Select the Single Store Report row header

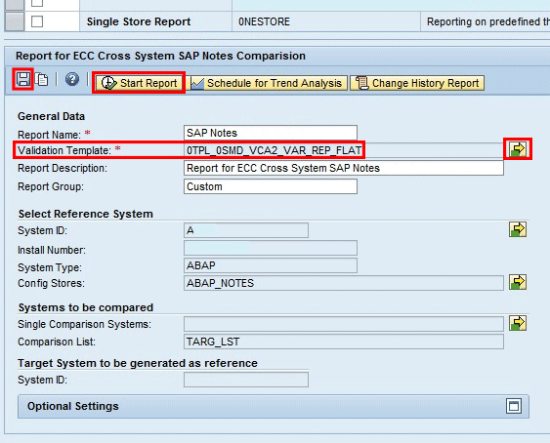(x=15, y=21)
